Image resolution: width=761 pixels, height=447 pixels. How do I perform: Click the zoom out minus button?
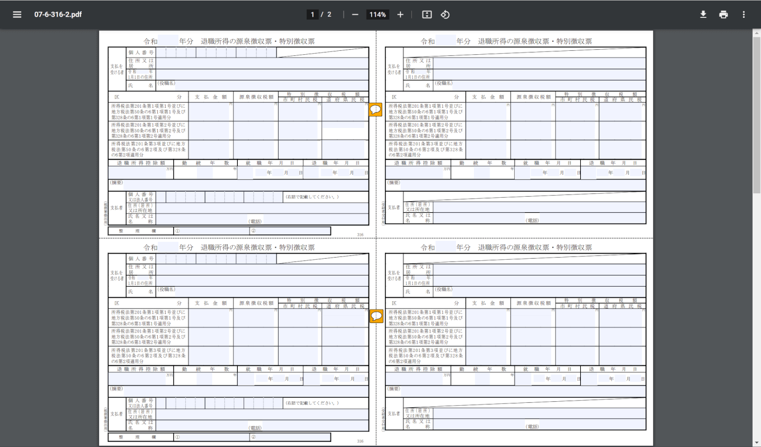click(355, 15)
